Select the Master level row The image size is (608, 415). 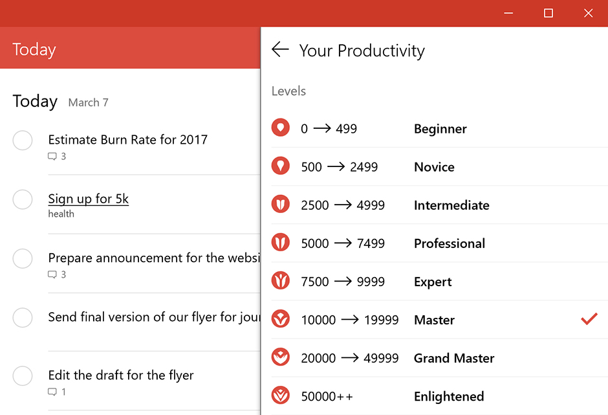434,320
